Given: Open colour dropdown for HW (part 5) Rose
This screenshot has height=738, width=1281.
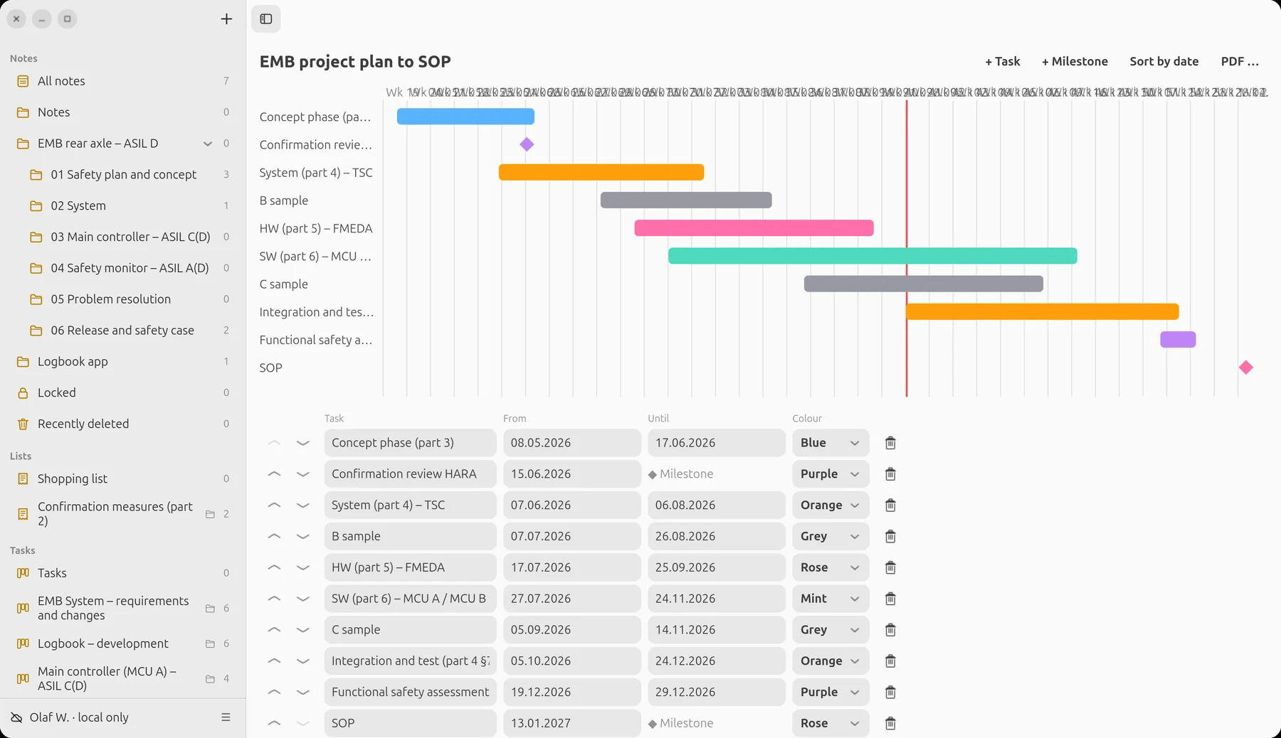Looking at the screenshot, I should pos(831,567).
